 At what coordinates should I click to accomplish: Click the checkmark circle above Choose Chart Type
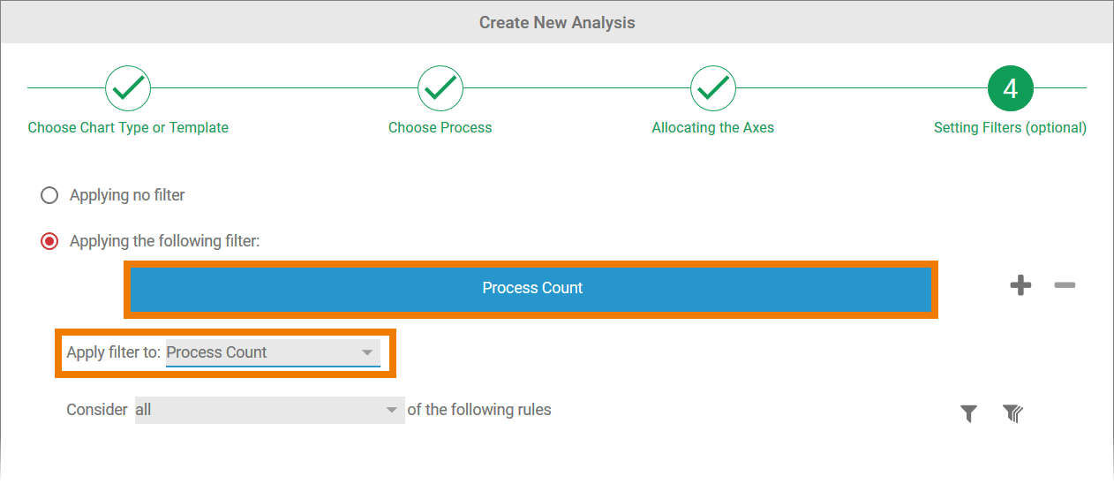click(128, 87)
